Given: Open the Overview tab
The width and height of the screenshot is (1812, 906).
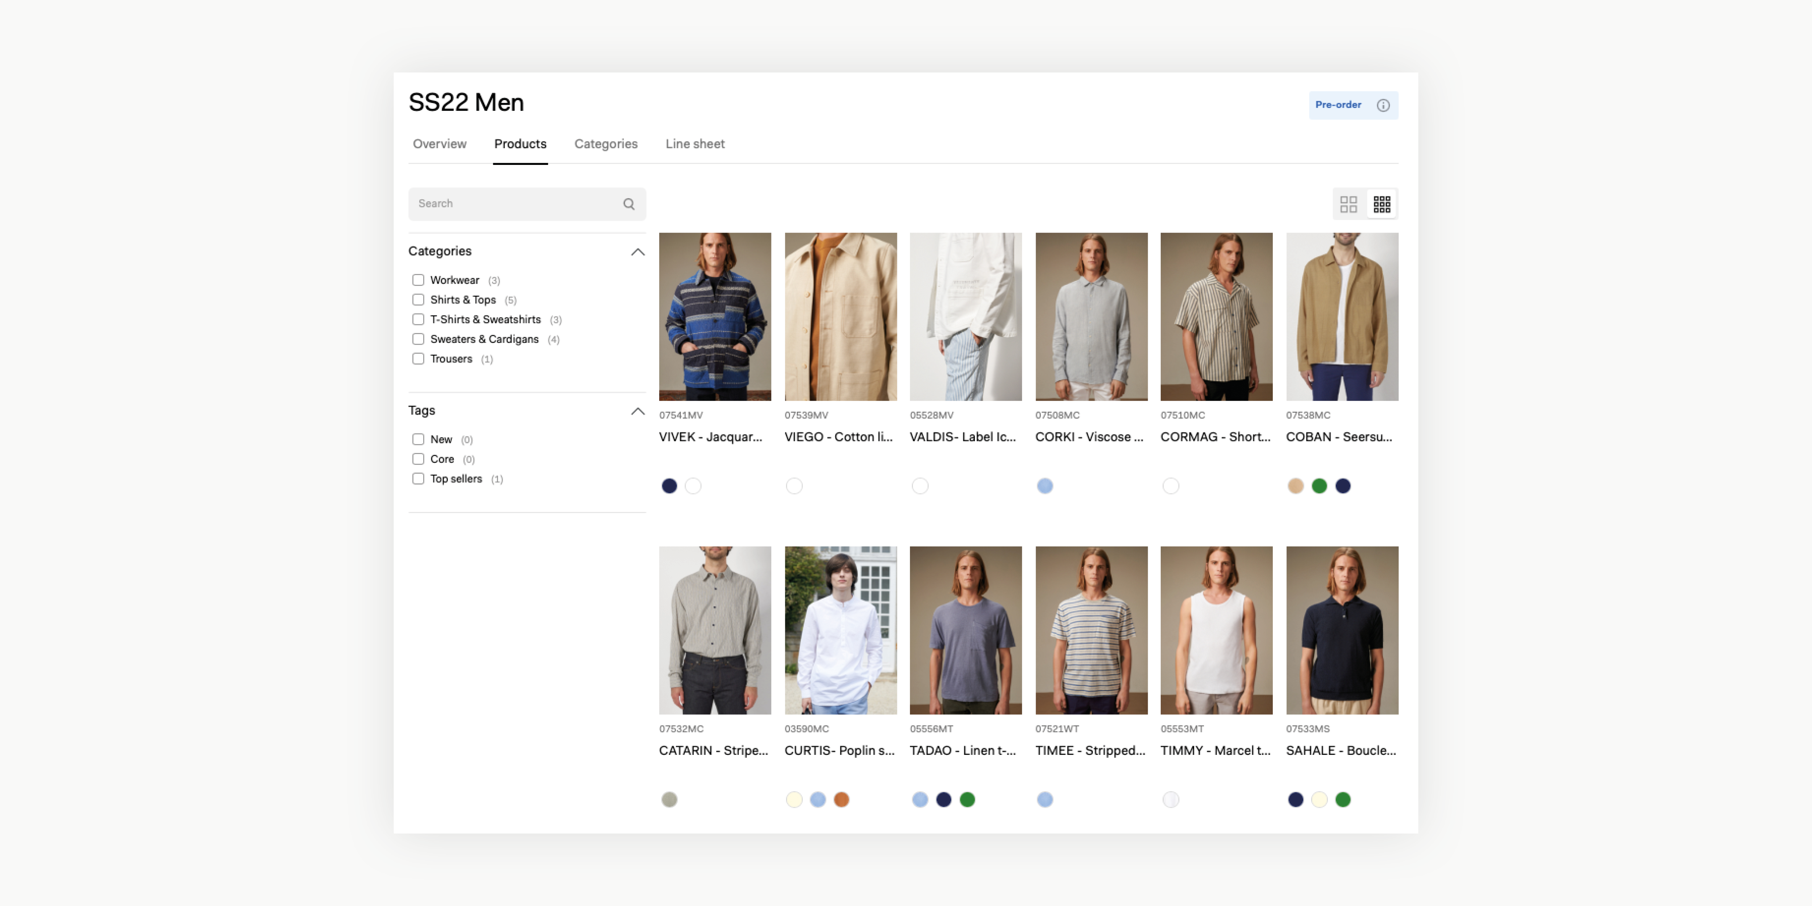Looking at the screenshot, I should coord(440,144).
